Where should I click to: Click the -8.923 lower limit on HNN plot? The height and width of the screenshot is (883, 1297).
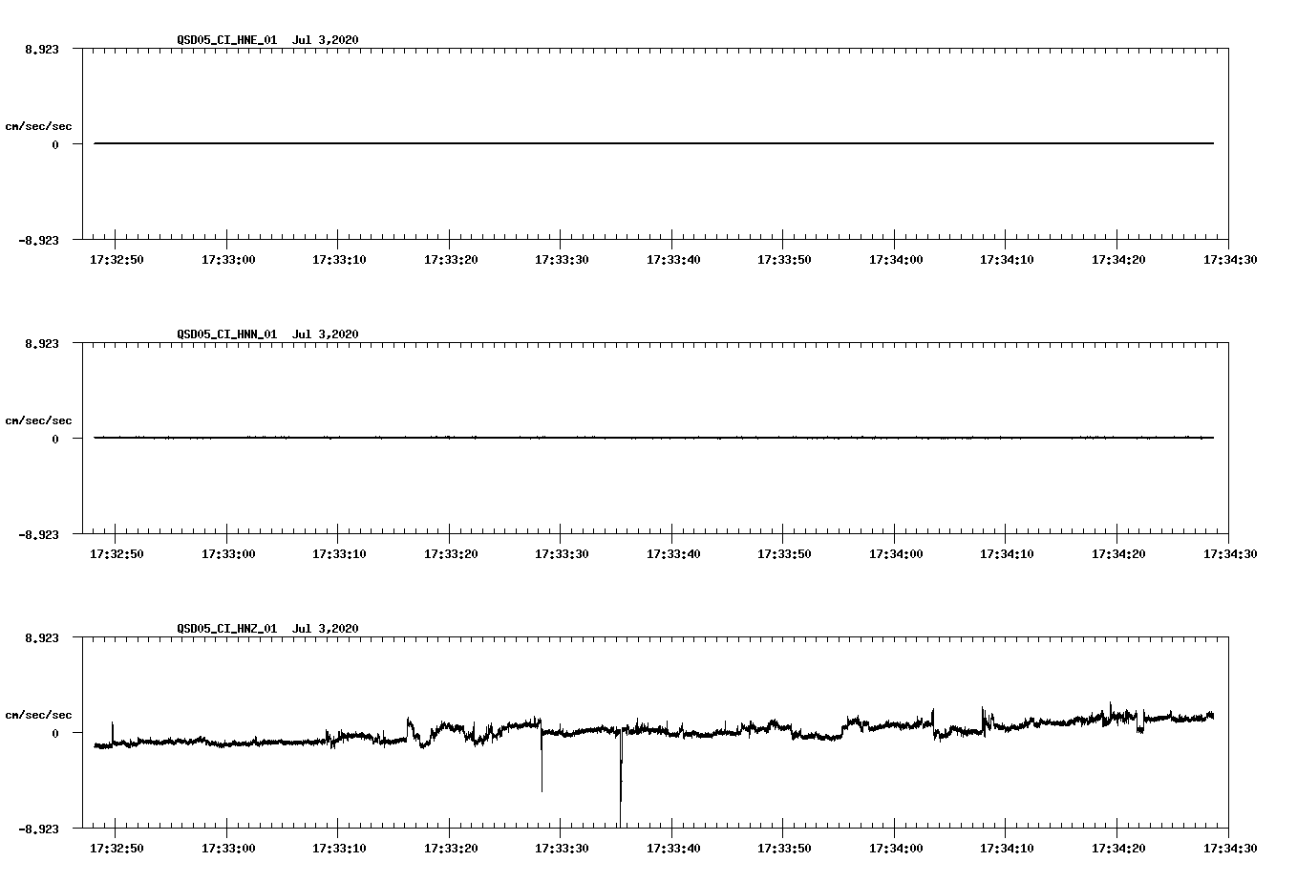point(37,534)
